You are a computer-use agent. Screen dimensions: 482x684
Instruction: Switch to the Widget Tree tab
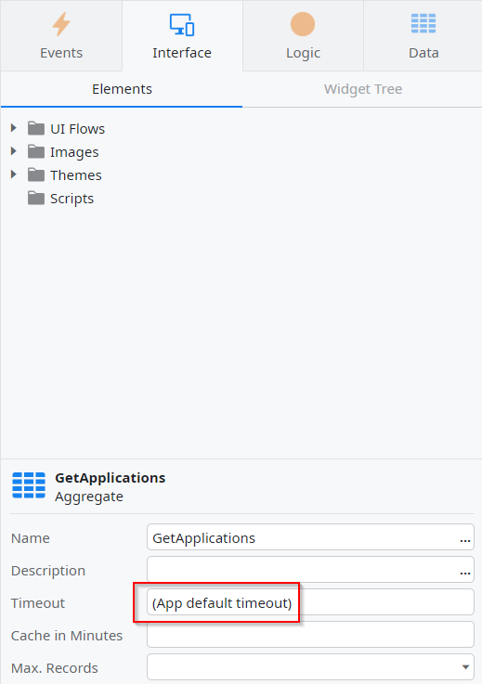[x=363, y=89]
